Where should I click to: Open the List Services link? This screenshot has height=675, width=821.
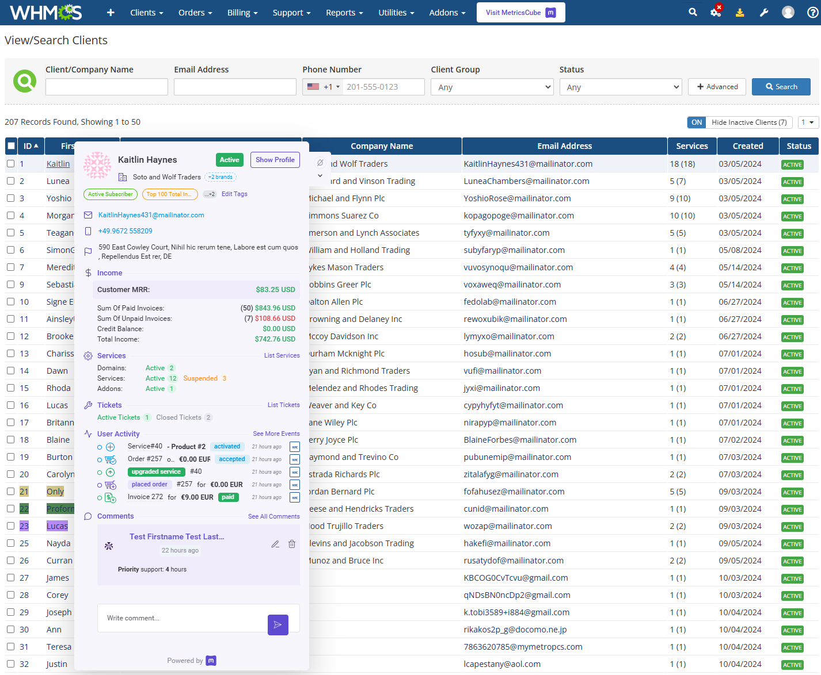tap(282, 356)
